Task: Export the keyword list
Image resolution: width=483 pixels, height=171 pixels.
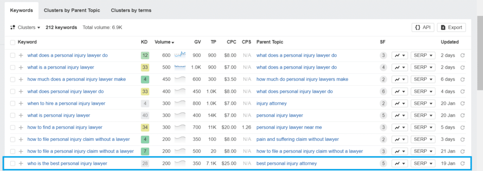Action: [451, 27]
